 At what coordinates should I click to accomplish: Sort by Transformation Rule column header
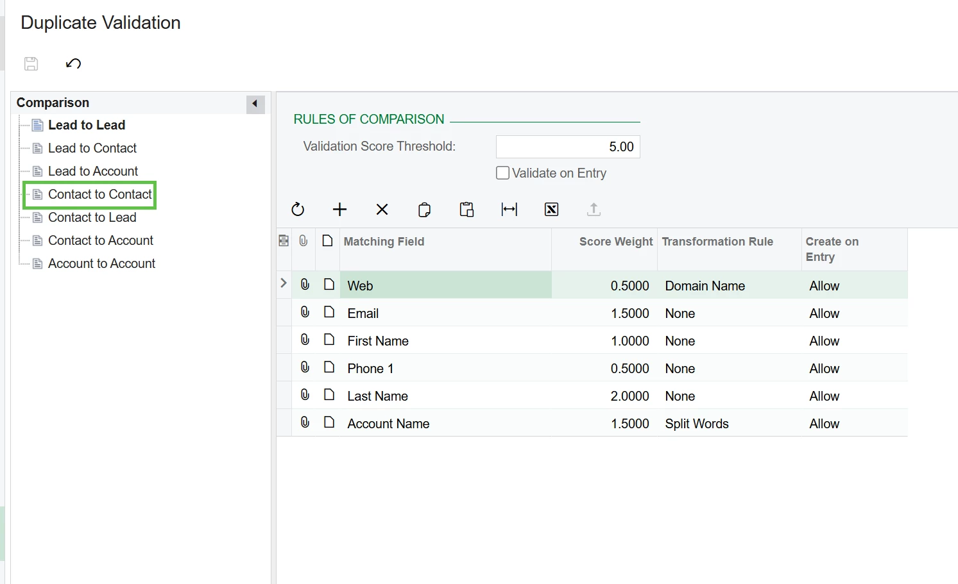click(730, 249)
